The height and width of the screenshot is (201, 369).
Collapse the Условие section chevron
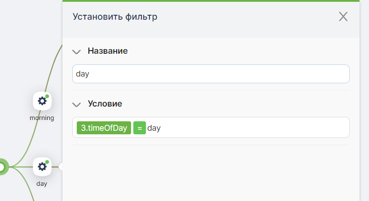coord(76,104)
